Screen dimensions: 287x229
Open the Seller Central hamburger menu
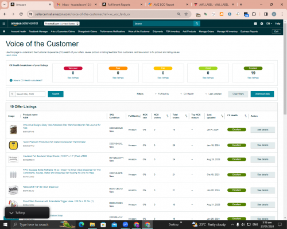click(x=4, y=23)
